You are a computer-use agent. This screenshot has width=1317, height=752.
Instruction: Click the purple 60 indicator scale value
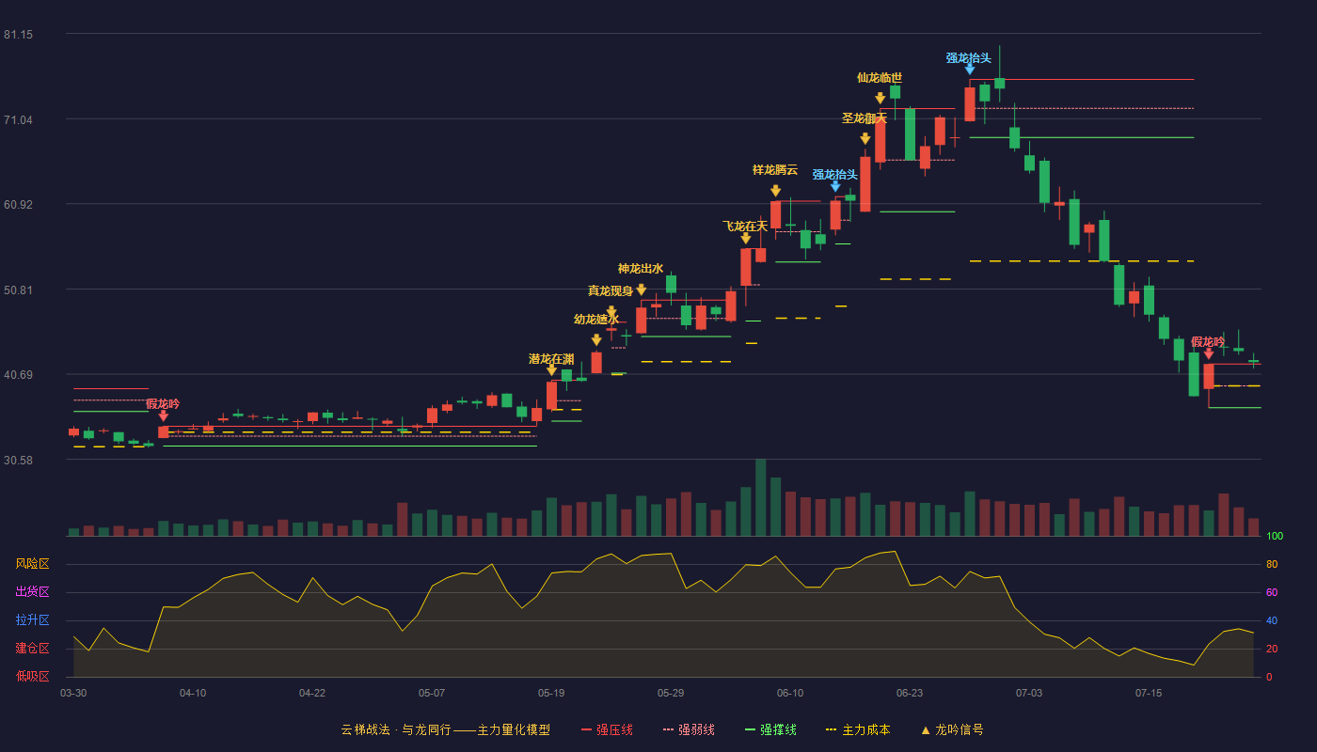pos(1272,593)
